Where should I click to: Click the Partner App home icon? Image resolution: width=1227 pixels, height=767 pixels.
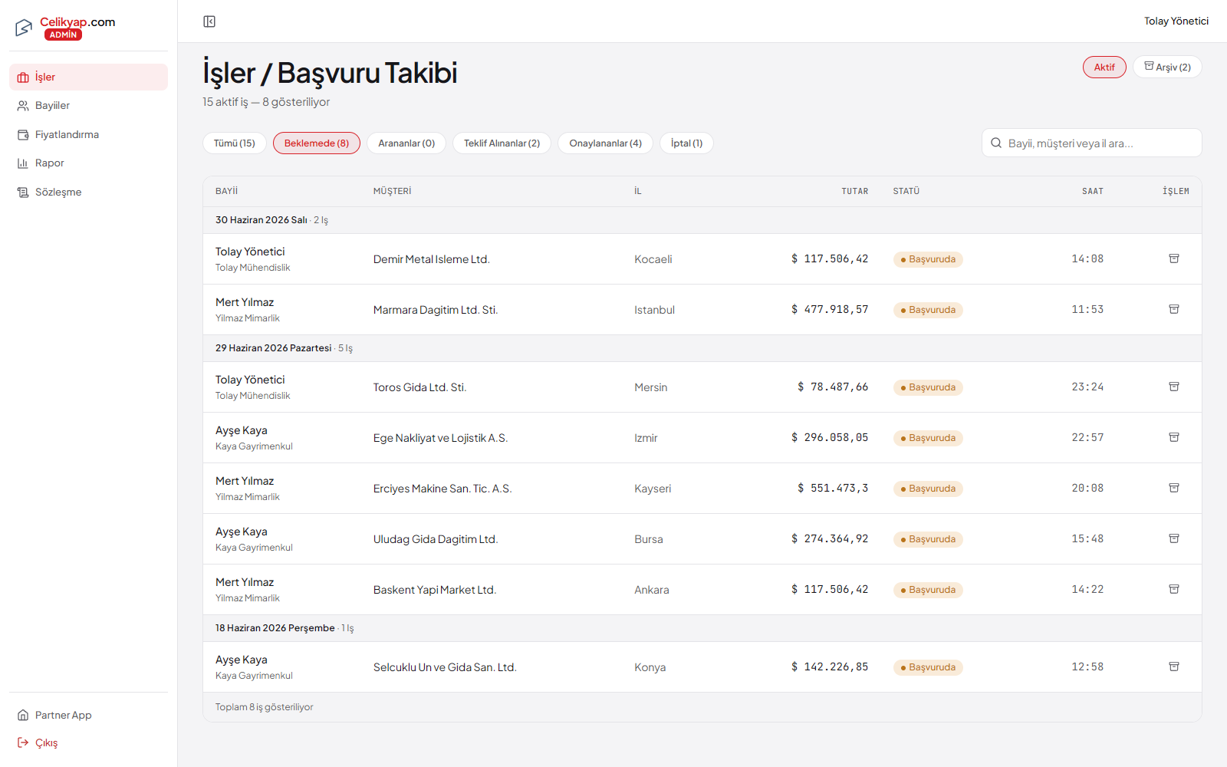coord(23,715)
